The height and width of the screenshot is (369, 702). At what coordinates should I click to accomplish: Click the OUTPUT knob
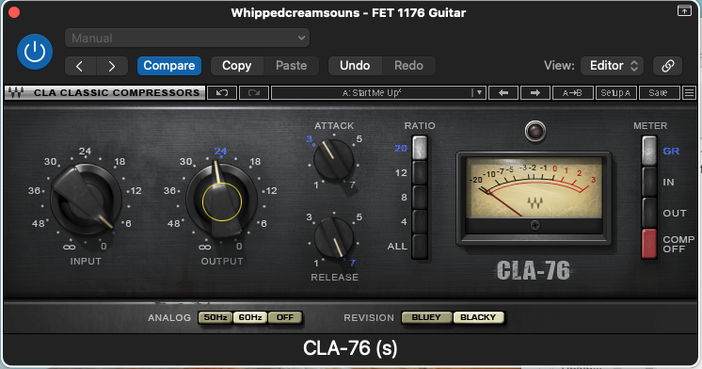tap(222, 201)
